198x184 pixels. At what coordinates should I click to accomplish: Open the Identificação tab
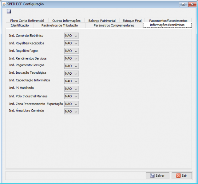[20, 25]
